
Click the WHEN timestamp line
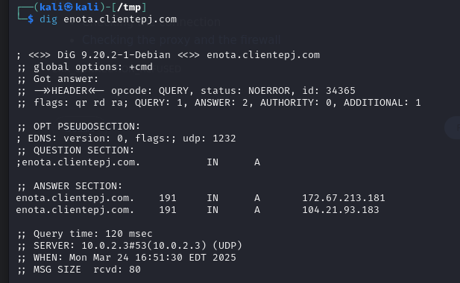[127, 258]
